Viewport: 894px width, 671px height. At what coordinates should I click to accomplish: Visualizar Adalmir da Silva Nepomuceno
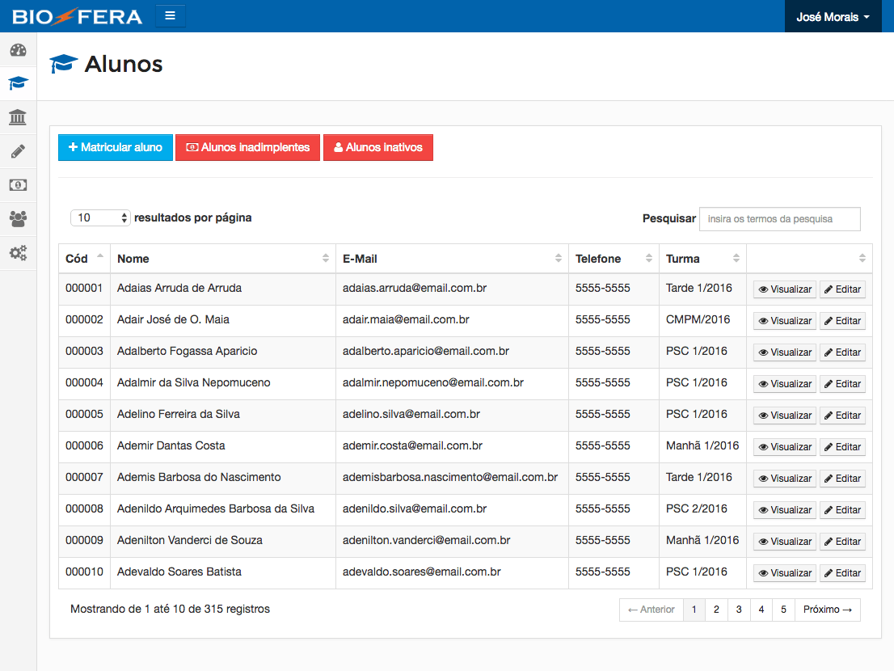[x=785, y=384]
